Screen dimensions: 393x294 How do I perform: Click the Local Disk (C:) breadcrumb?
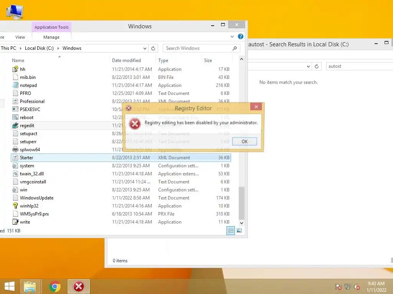pos(39,48)
